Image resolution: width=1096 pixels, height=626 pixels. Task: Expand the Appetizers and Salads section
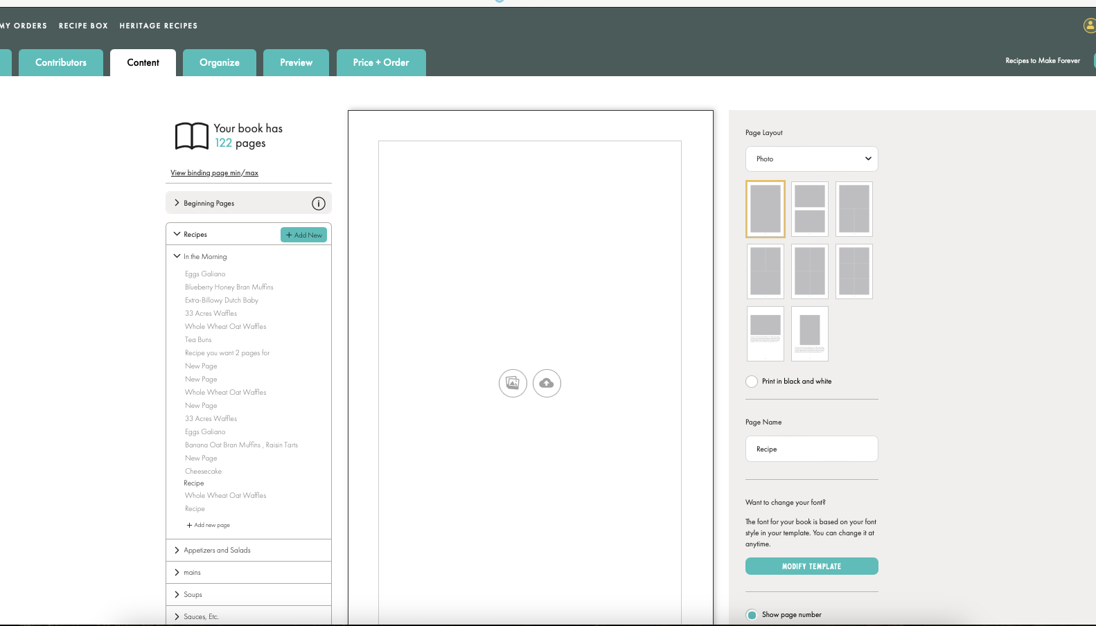(217, 551)
